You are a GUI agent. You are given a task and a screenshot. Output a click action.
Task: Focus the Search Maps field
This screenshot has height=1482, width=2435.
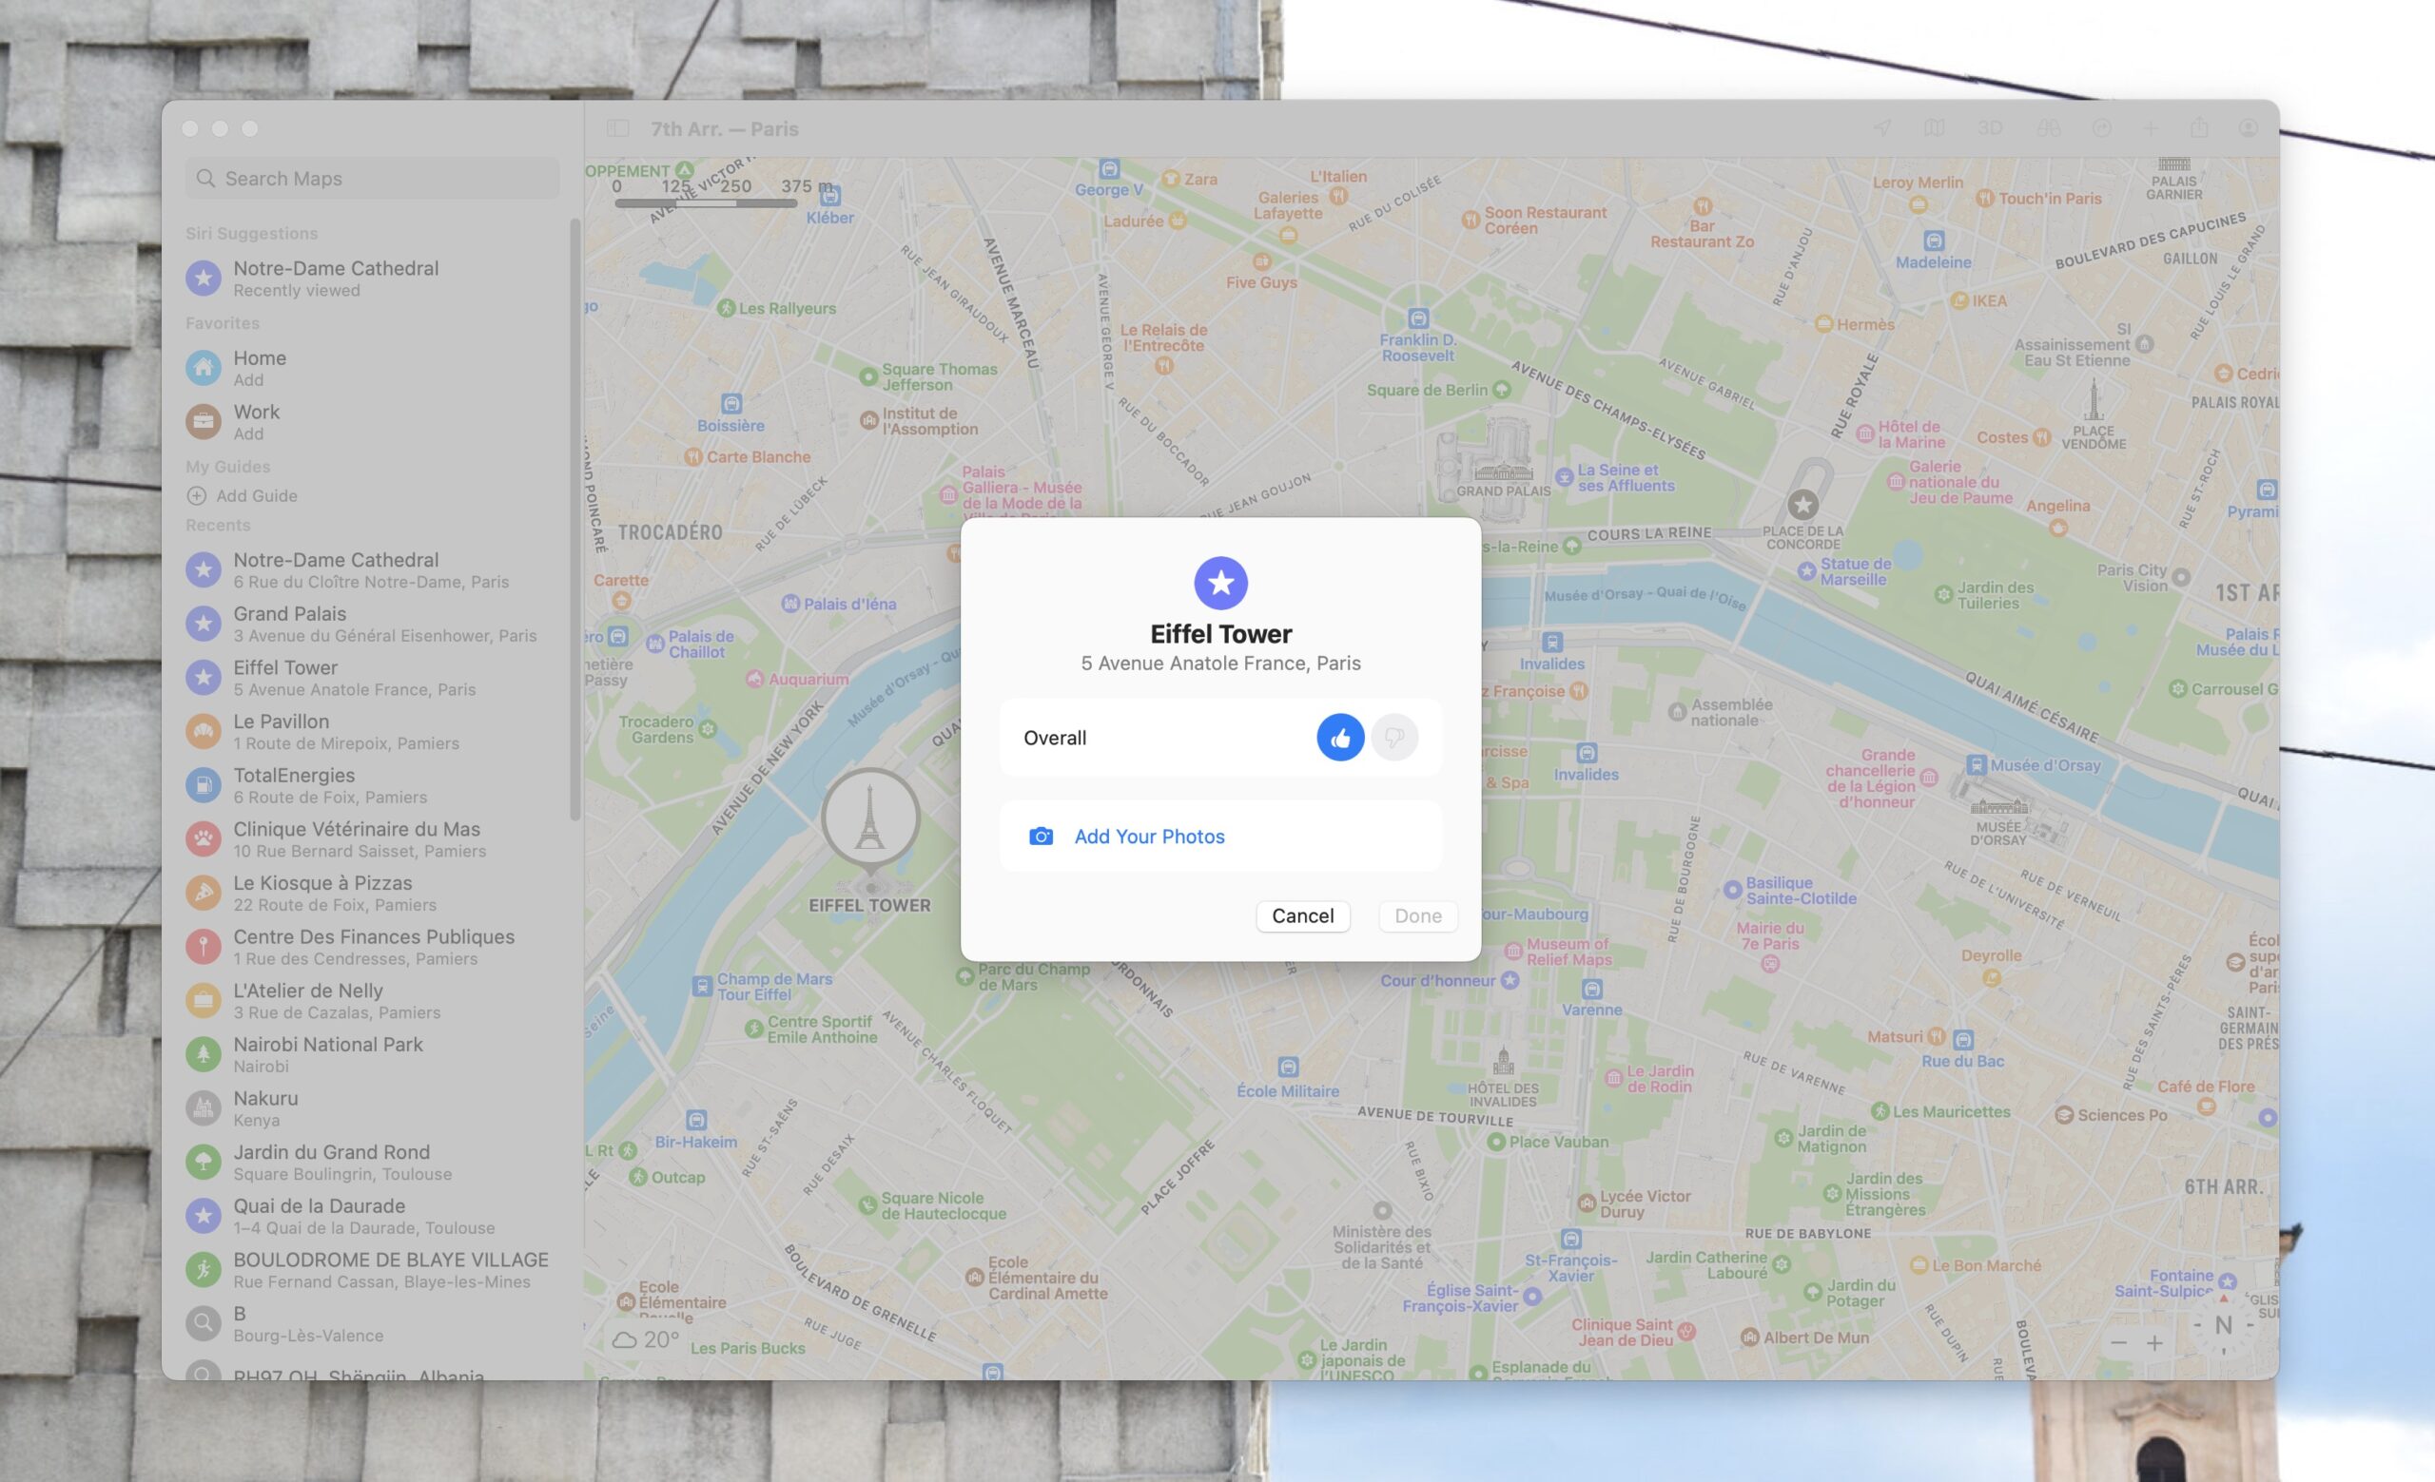click(373, 179)
